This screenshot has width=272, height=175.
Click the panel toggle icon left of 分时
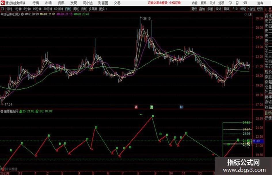(2, 9)
